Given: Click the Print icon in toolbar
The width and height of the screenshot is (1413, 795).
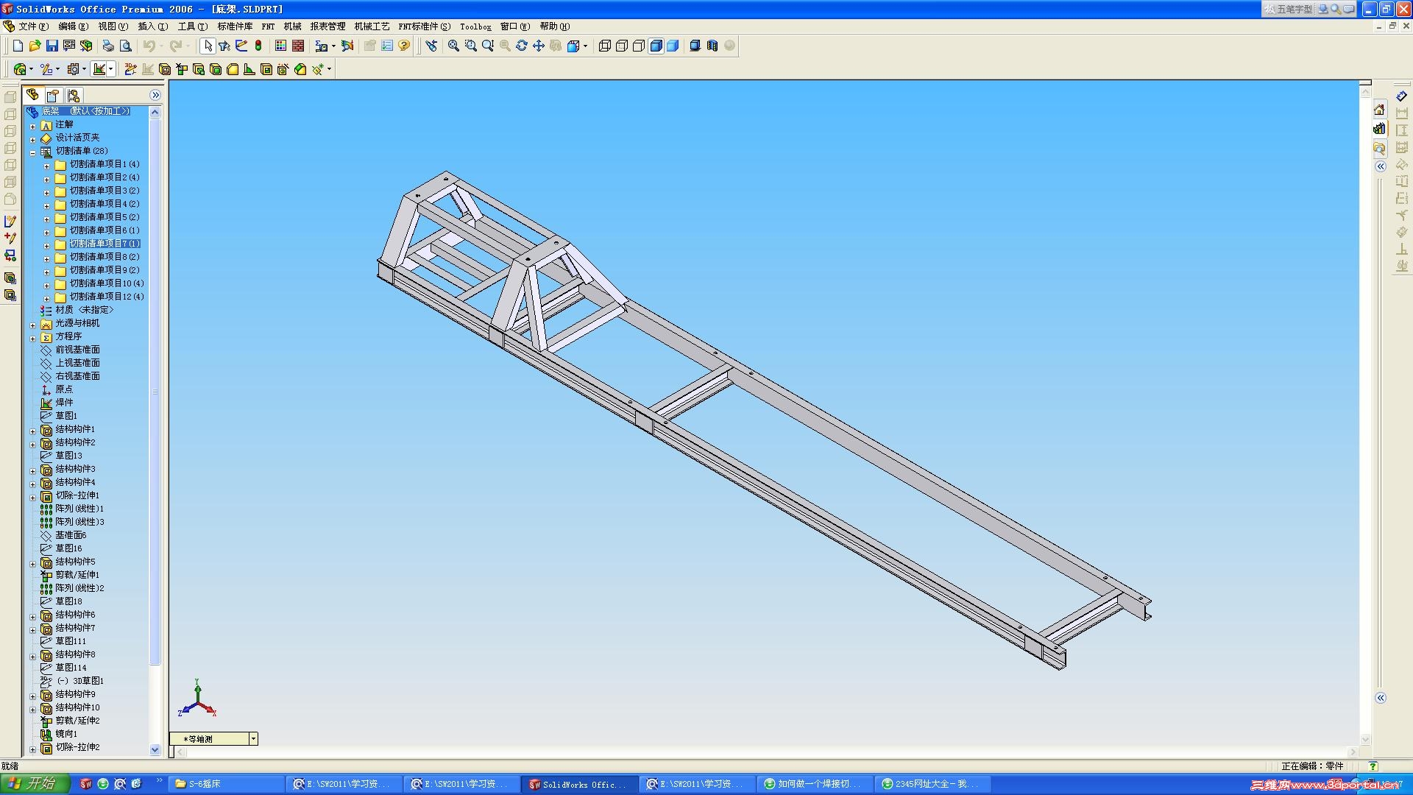Looking at the screenshot, I should [108, 46].
